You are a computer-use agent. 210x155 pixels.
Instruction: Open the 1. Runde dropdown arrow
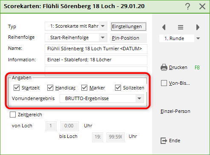tap(198, 38)
